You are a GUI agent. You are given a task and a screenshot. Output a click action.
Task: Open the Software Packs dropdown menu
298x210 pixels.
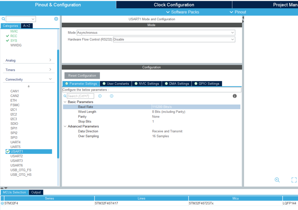tap(183, 12)
